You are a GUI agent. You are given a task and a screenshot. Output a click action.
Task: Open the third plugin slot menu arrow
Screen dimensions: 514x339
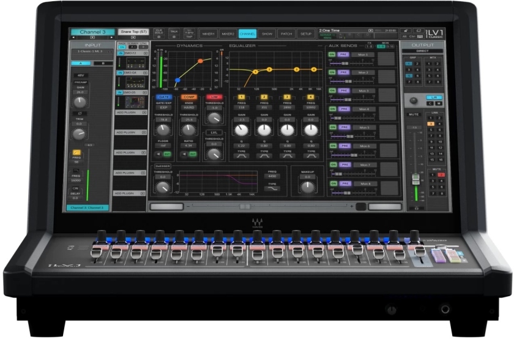pos(145,93)
